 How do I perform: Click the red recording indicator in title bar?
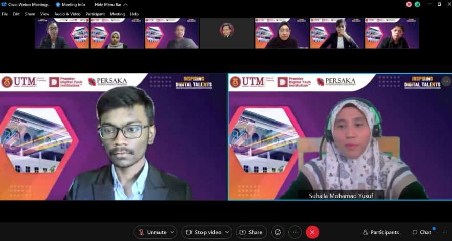(409, 4)
